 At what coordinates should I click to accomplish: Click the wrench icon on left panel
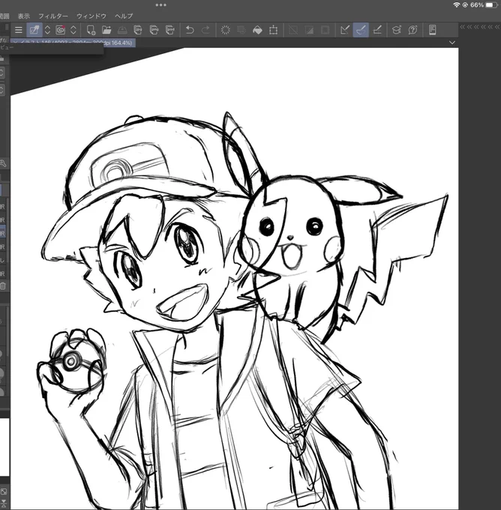tap(3, 163)
